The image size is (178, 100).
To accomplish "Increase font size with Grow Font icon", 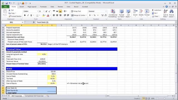I will point(46,11).
